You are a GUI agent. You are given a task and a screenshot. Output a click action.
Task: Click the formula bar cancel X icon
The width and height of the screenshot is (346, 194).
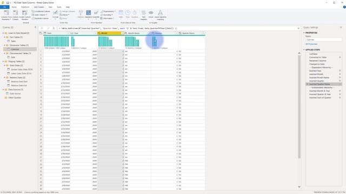[x=42, y=28]
